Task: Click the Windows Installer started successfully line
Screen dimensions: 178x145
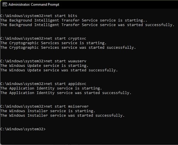Action: (x=63, y=116)
